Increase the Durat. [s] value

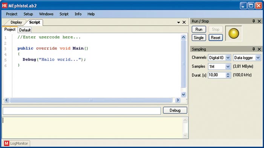(228, 74)
